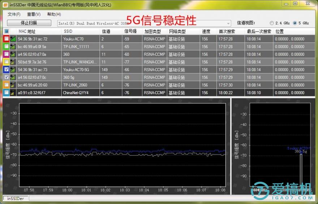This screenshot has width=318, height=204.
Task: Close the inSSIDer window
Action: tap(308, 4)
